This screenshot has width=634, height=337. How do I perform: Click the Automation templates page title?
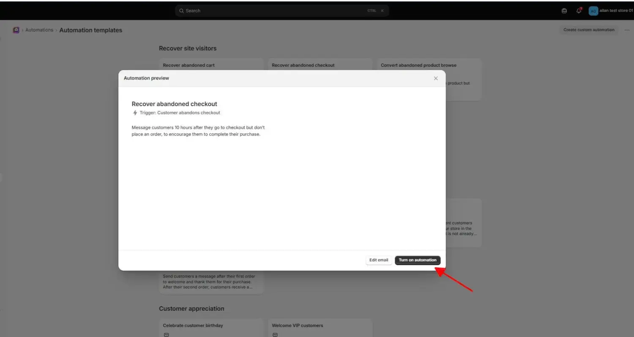90,30
